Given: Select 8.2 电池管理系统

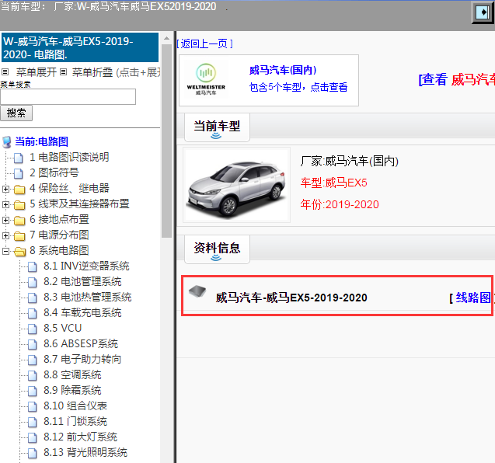Looking at the screenshot, I should click(82, 281).
